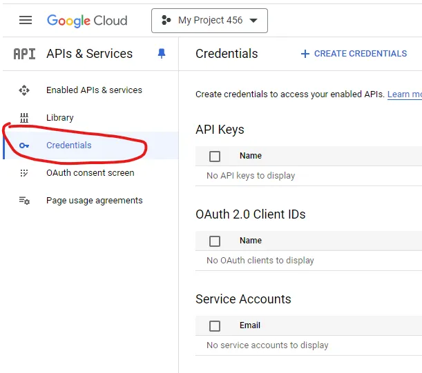This screenshot has height=373, width=422.
Task: Tick the OAuth 2.0 Client IDs select-all checkbox
Action: 215,241
